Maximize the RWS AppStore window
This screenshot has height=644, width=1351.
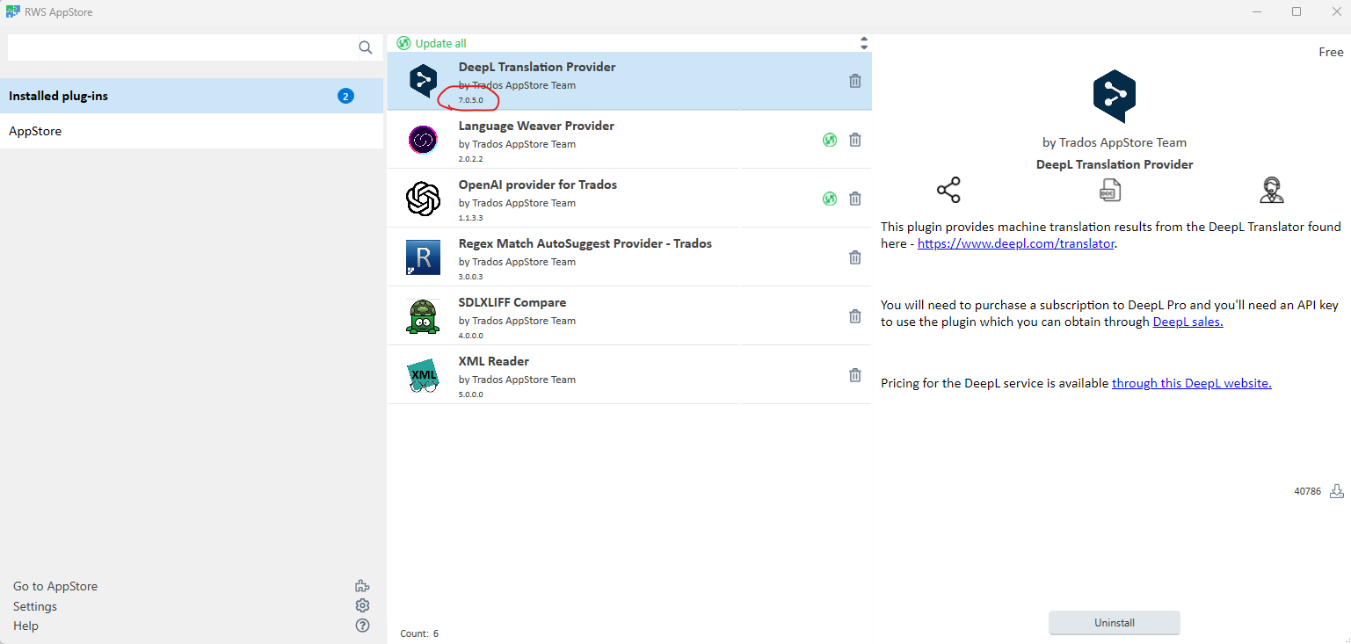[x=1297, y=11]
